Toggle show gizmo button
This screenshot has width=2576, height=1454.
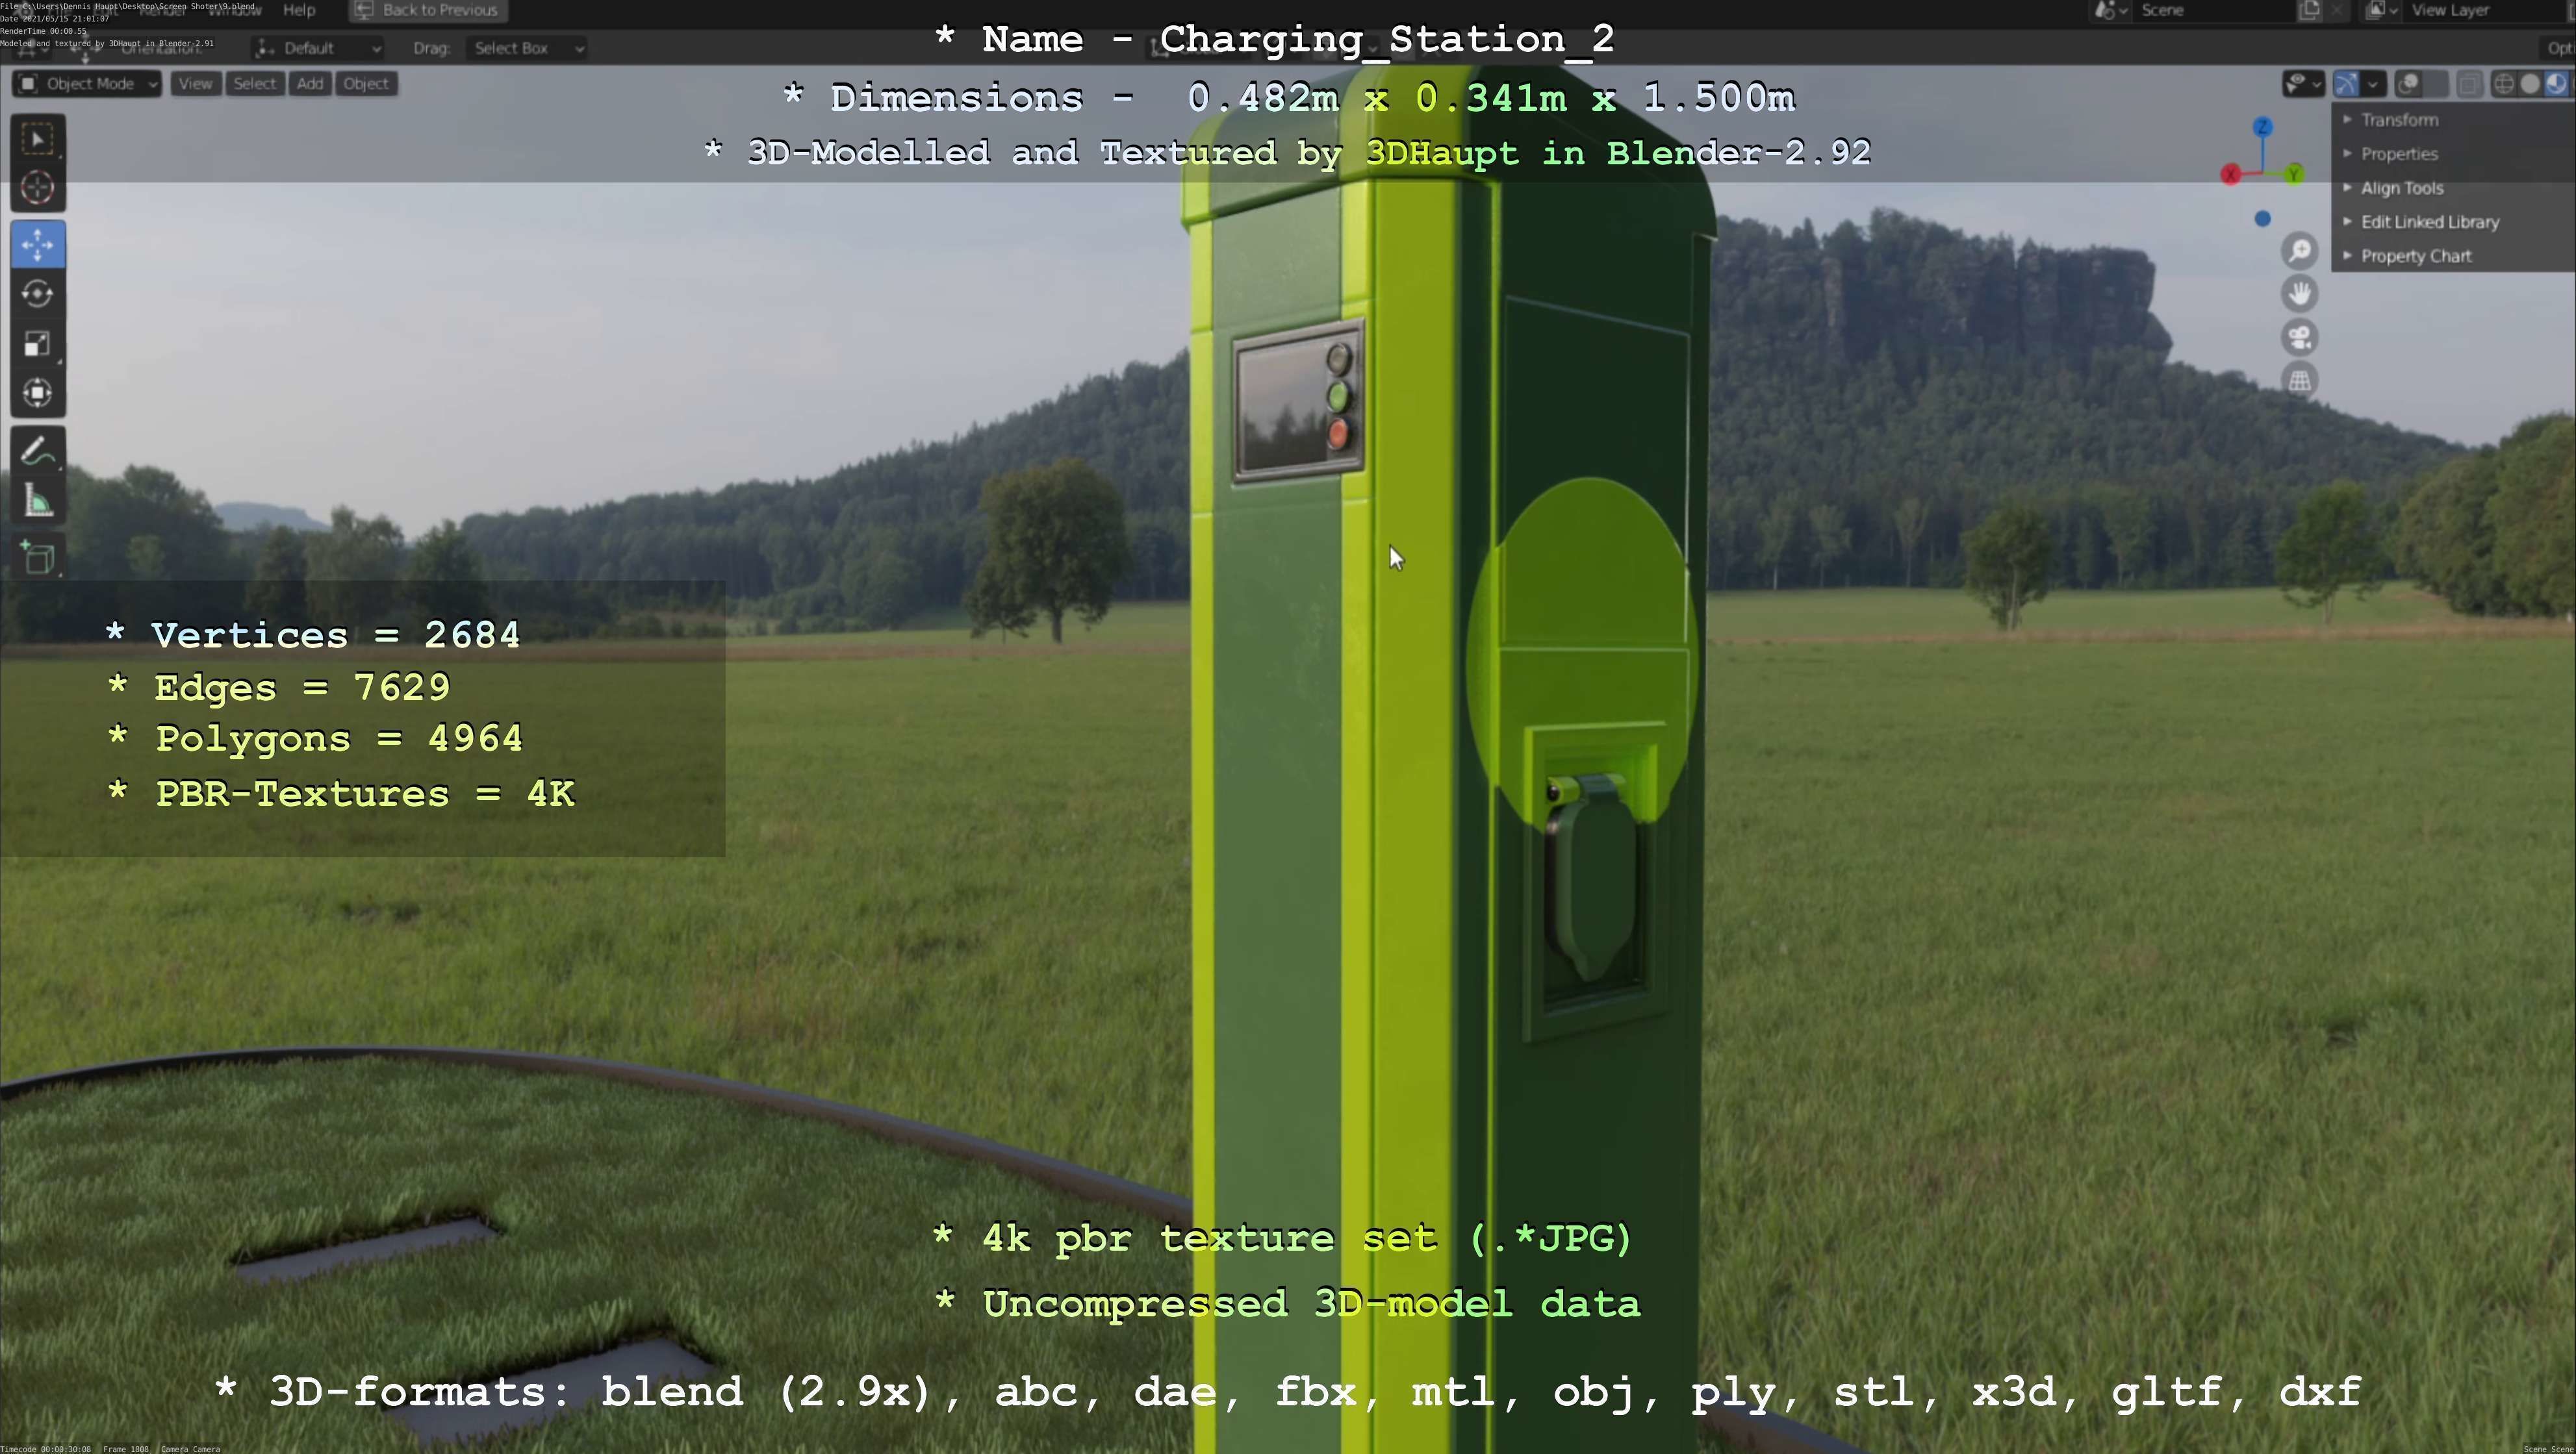[x=2346, y=84]
